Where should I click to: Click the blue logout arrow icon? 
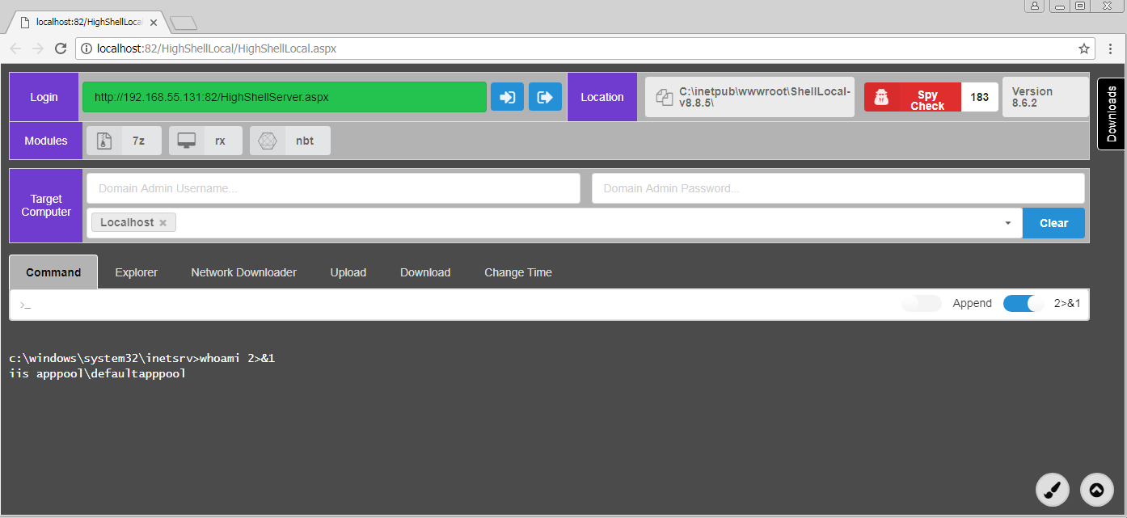[x=545, y=97]
